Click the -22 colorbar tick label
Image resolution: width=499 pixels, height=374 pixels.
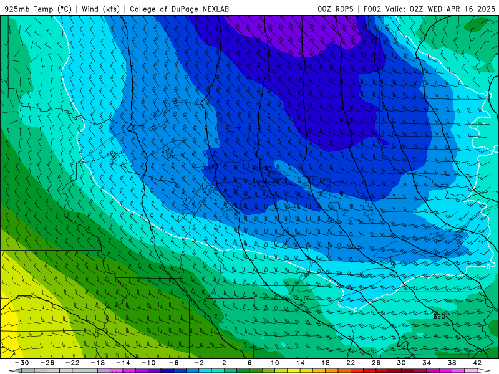pyautogui.click(x=72, y=363)
